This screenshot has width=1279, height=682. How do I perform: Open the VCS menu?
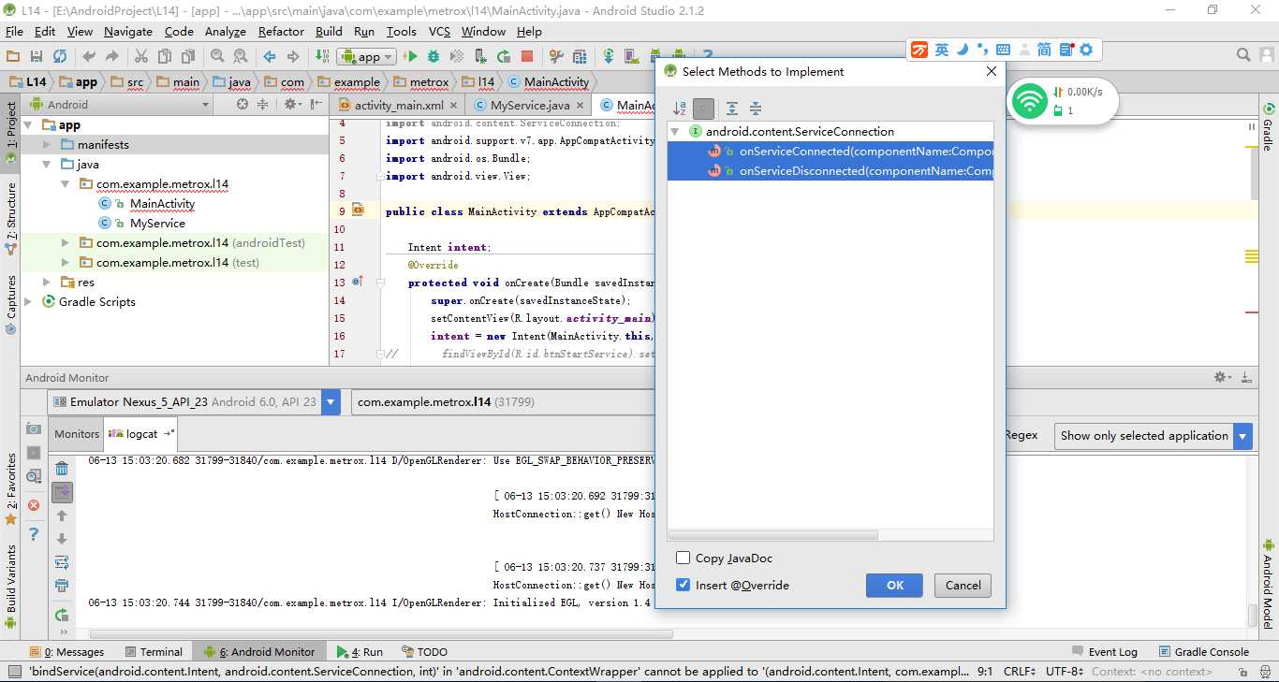click(x=439, y=32)
